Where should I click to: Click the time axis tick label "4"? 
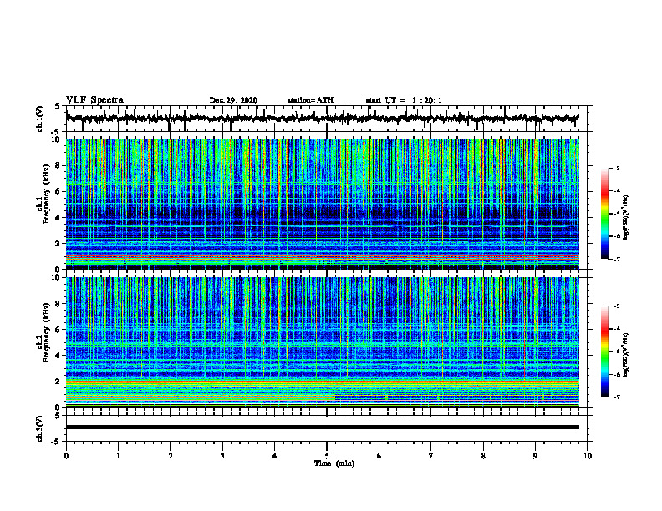pos(274,456)
